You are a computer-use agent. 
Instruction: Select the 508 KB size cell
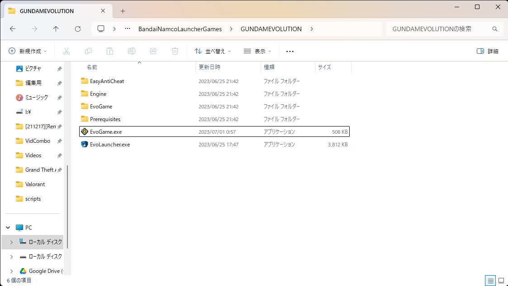coord(340,131)
